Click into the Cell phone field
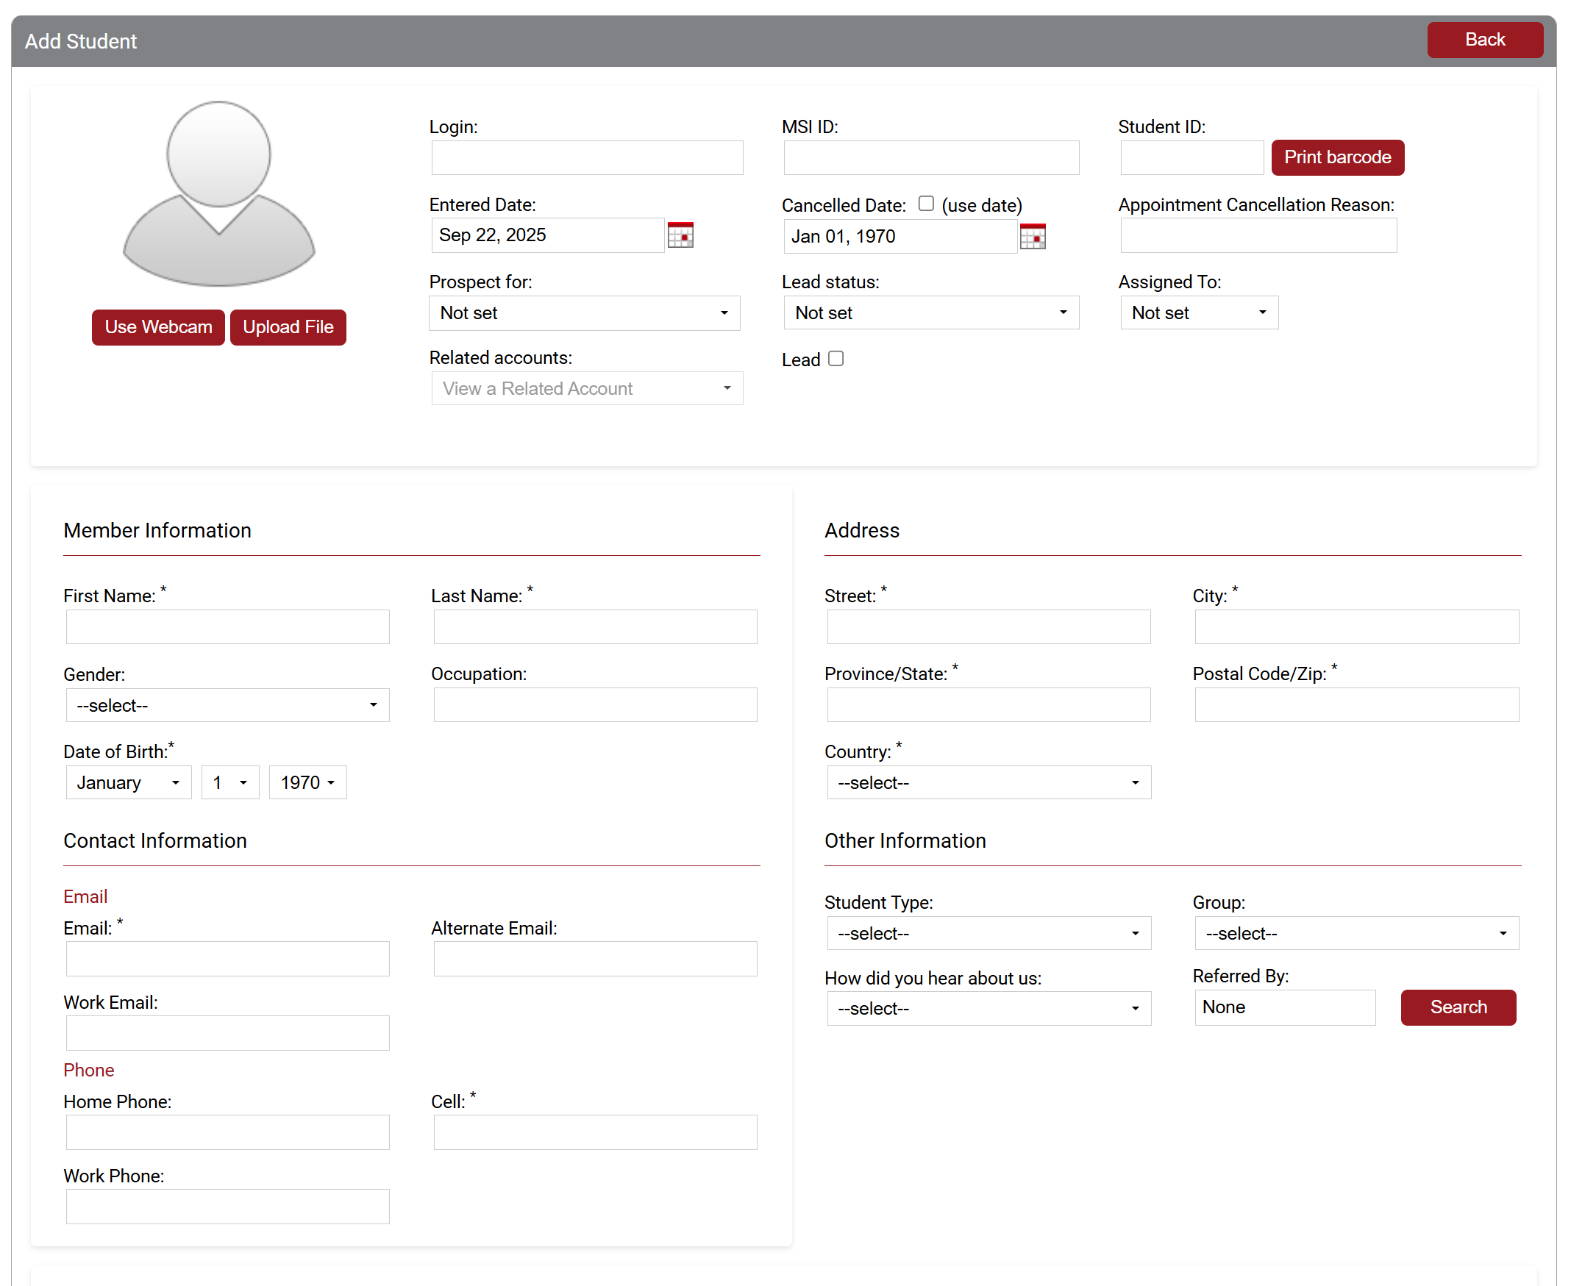The image size is (1571, 1286). pyautogui.click(x=595, y=1132)
